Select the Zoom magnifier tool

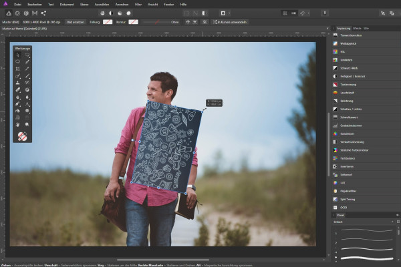click(x=27, y=124)
